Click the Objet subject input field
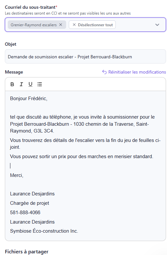This screenshot has width=167, height=255. [86, 57]
